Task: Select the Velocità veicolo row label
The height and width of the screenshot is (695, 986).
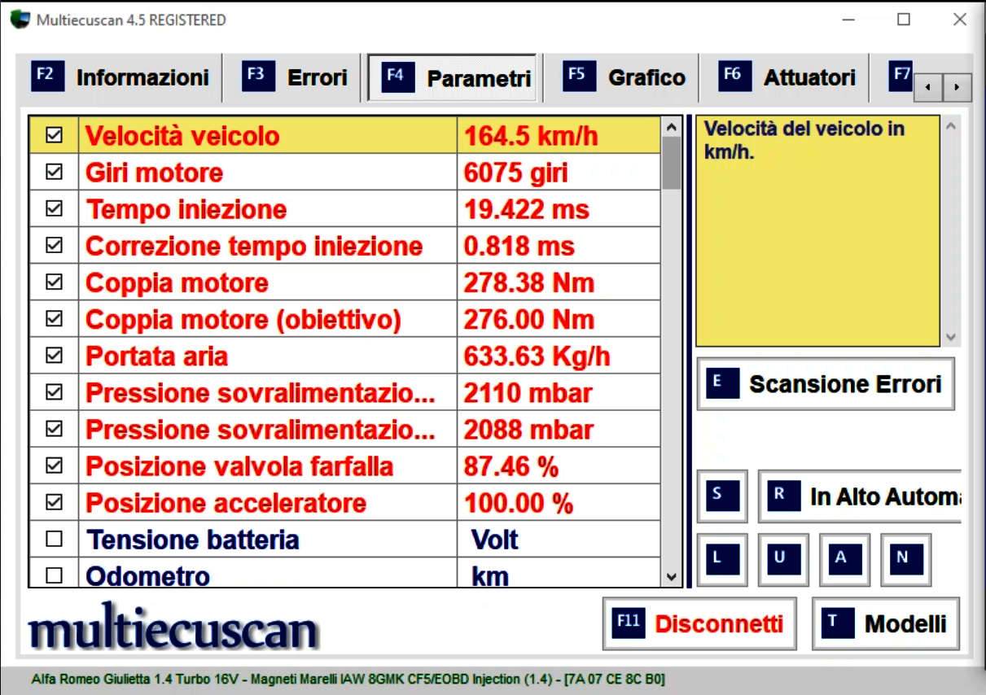Action: click(182, 136)
